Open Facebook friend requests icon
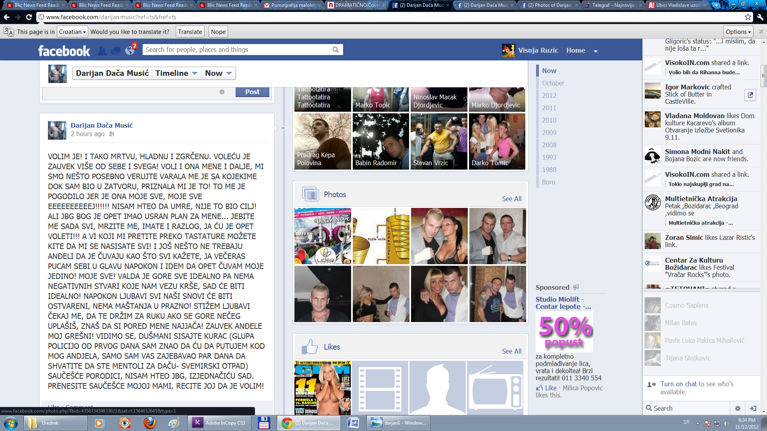 (x=102, y=51)
